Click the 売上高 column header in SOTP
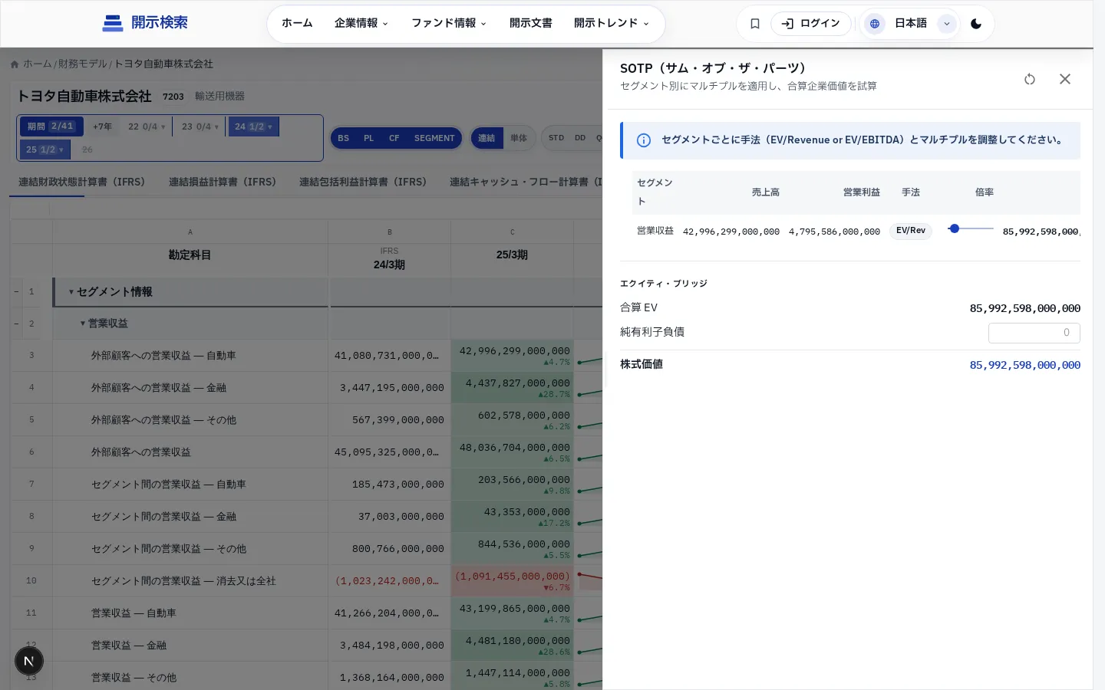The width and height of the screenshot is (1105, 690). (x=765, y=192)
